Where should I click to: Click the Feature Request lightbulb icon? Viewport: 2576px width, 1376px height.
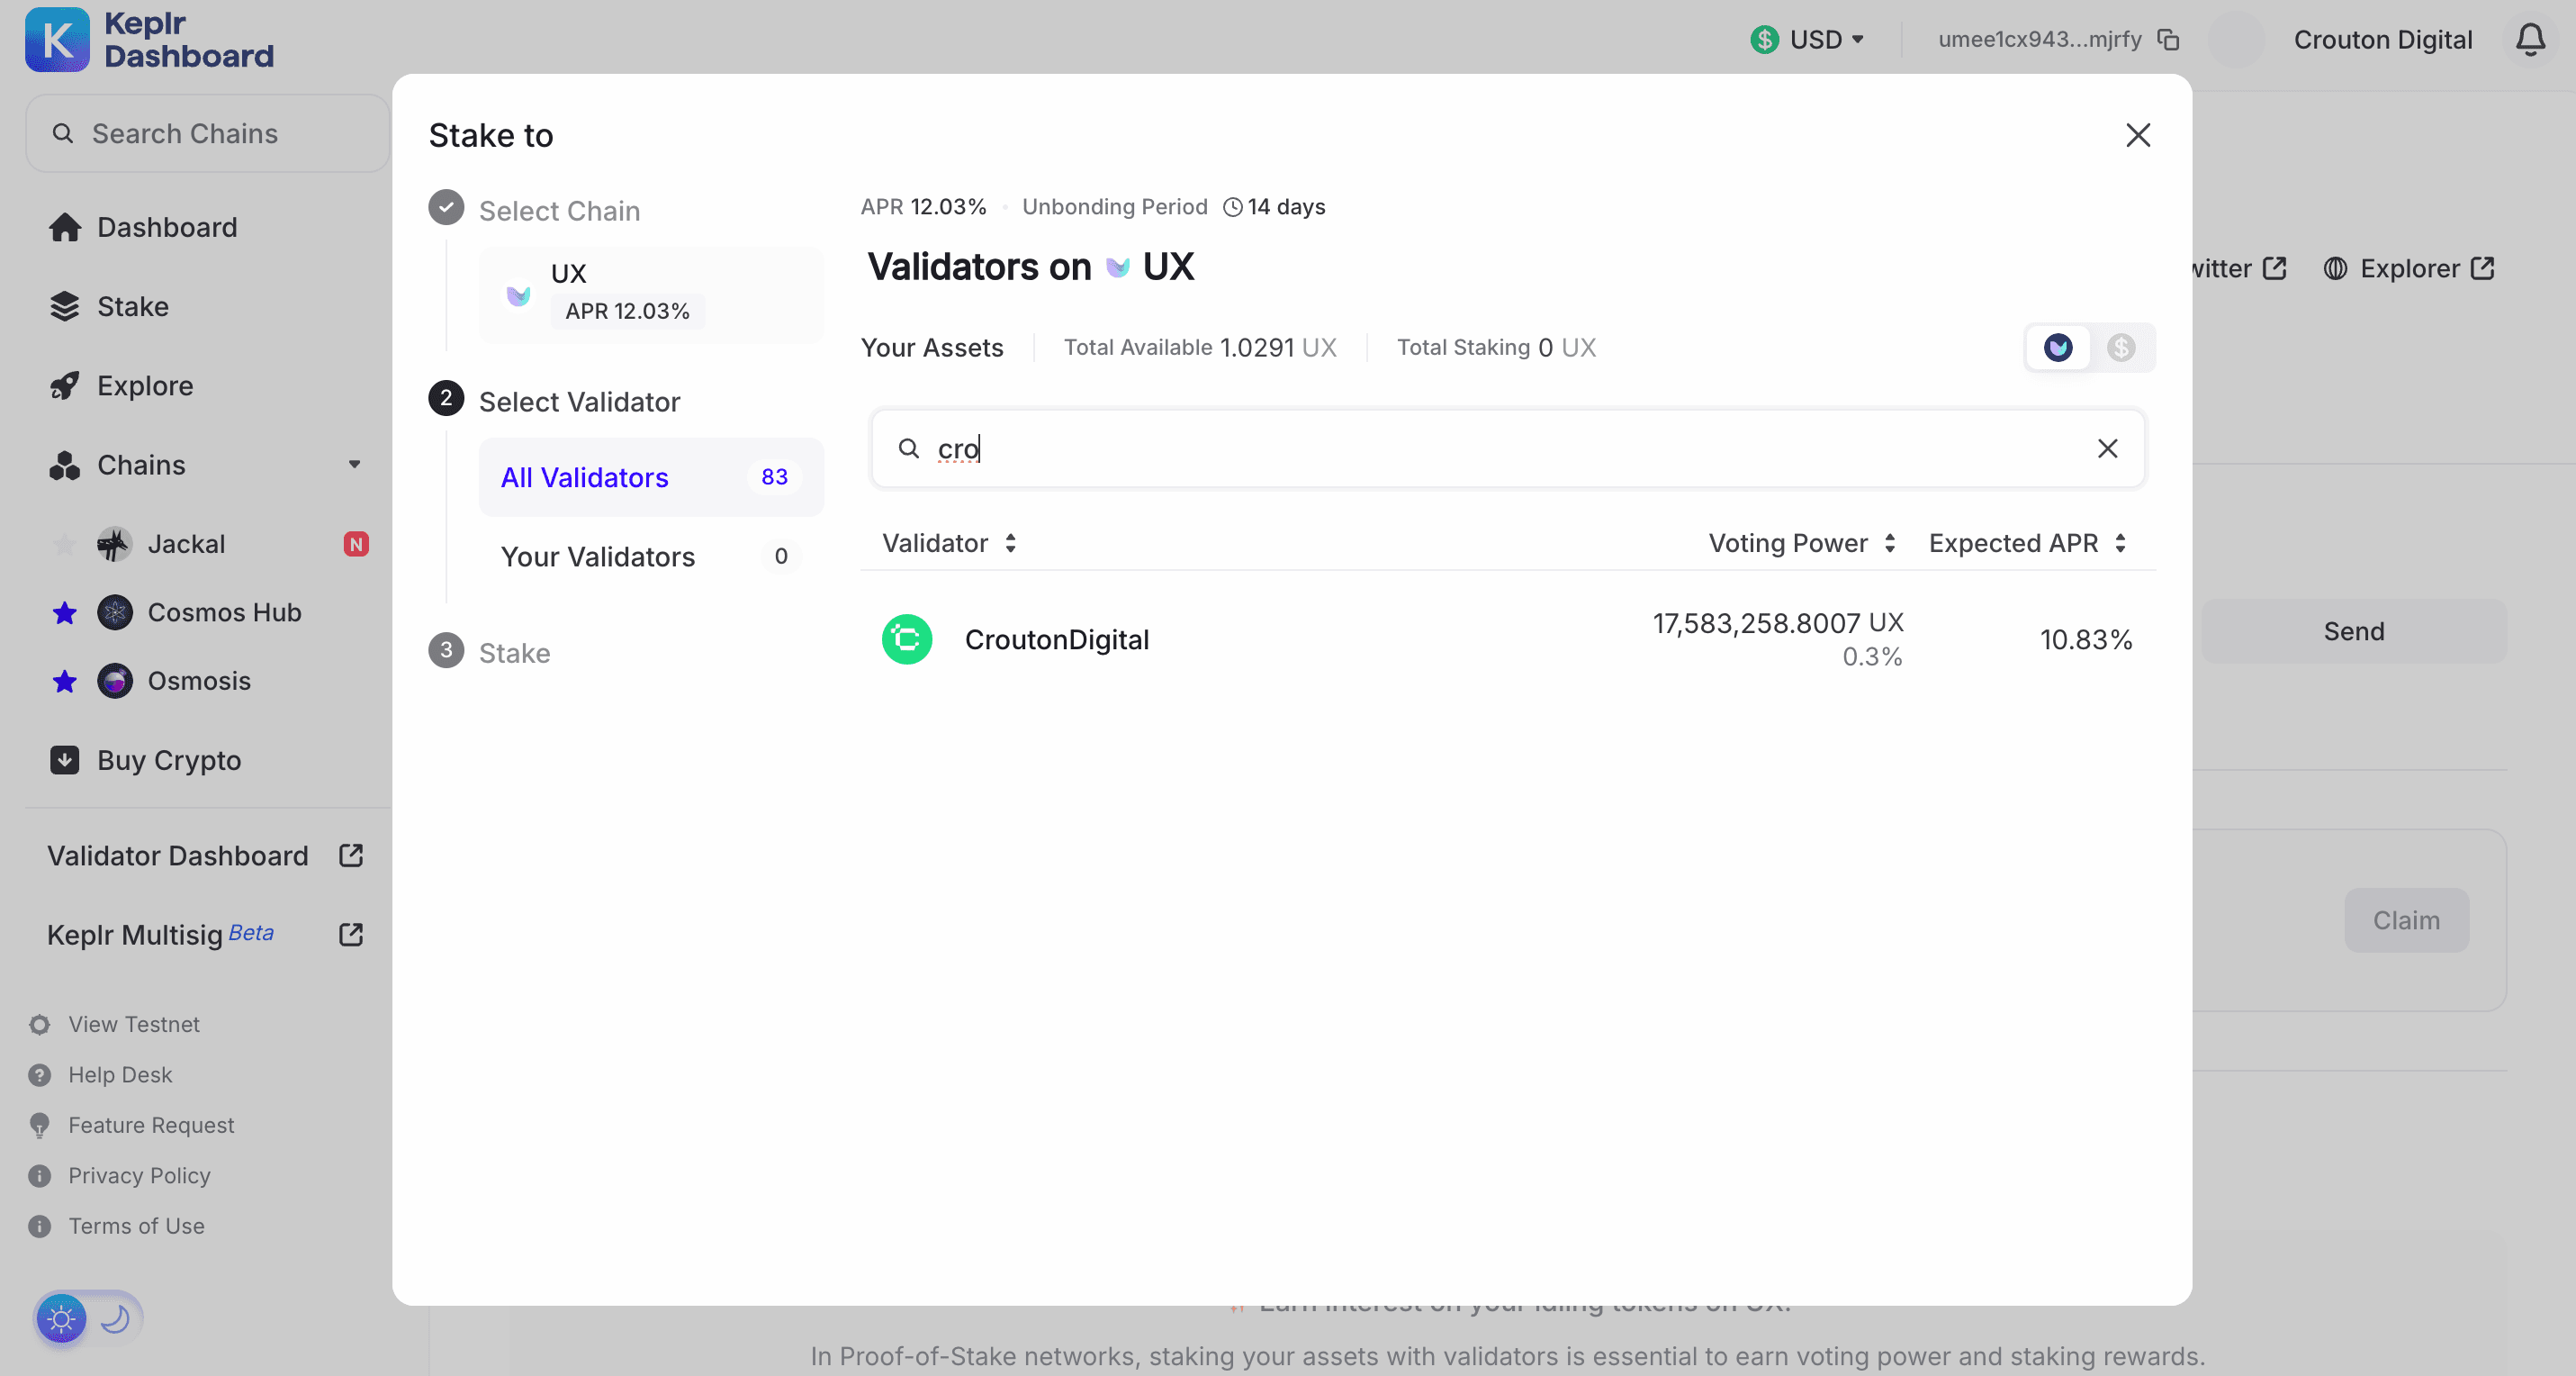[40, 1125]
